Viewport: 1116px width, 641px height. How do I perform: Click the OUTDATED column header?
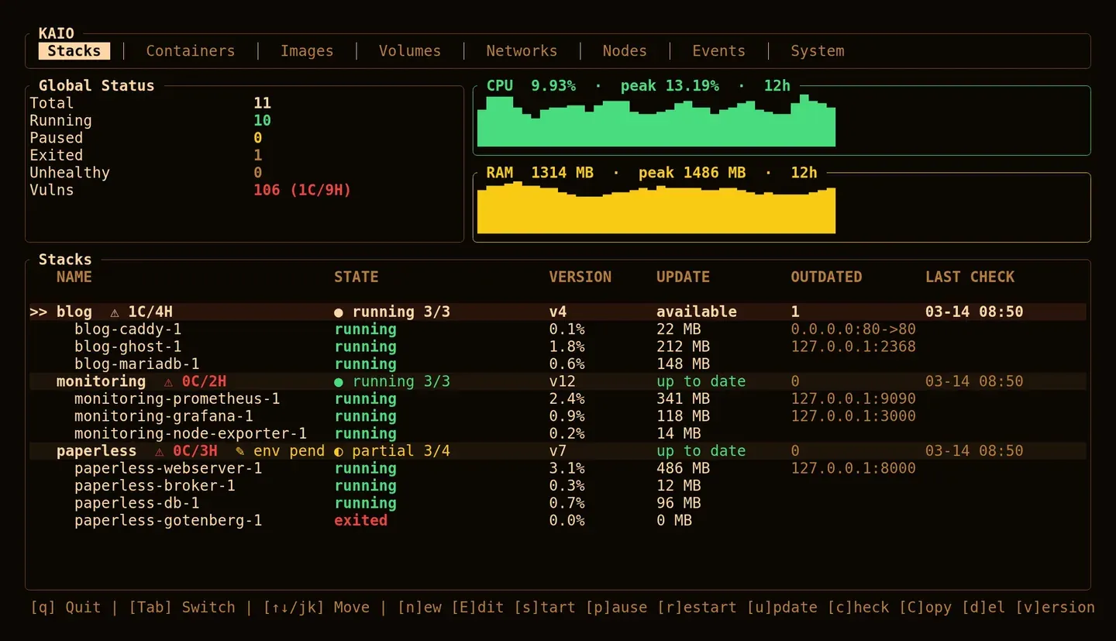tap(826, 277)
